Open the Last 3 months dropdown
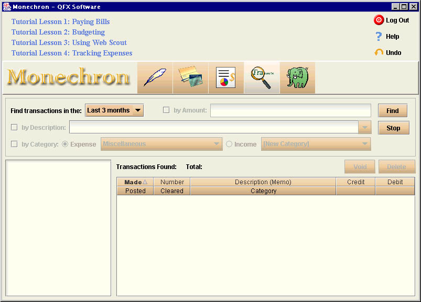The image size is (421, 302). click(x=114, y=110)
